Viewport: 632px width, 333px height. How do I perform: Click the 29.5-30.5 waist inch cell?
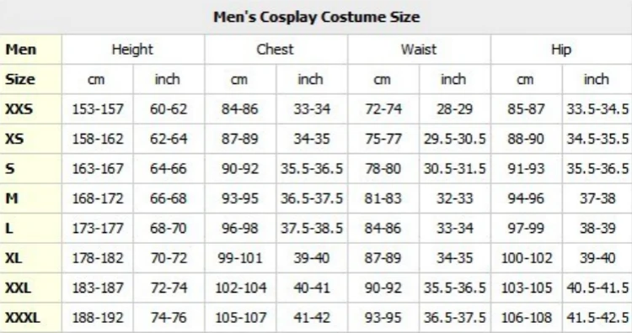(x=455, y=139)
